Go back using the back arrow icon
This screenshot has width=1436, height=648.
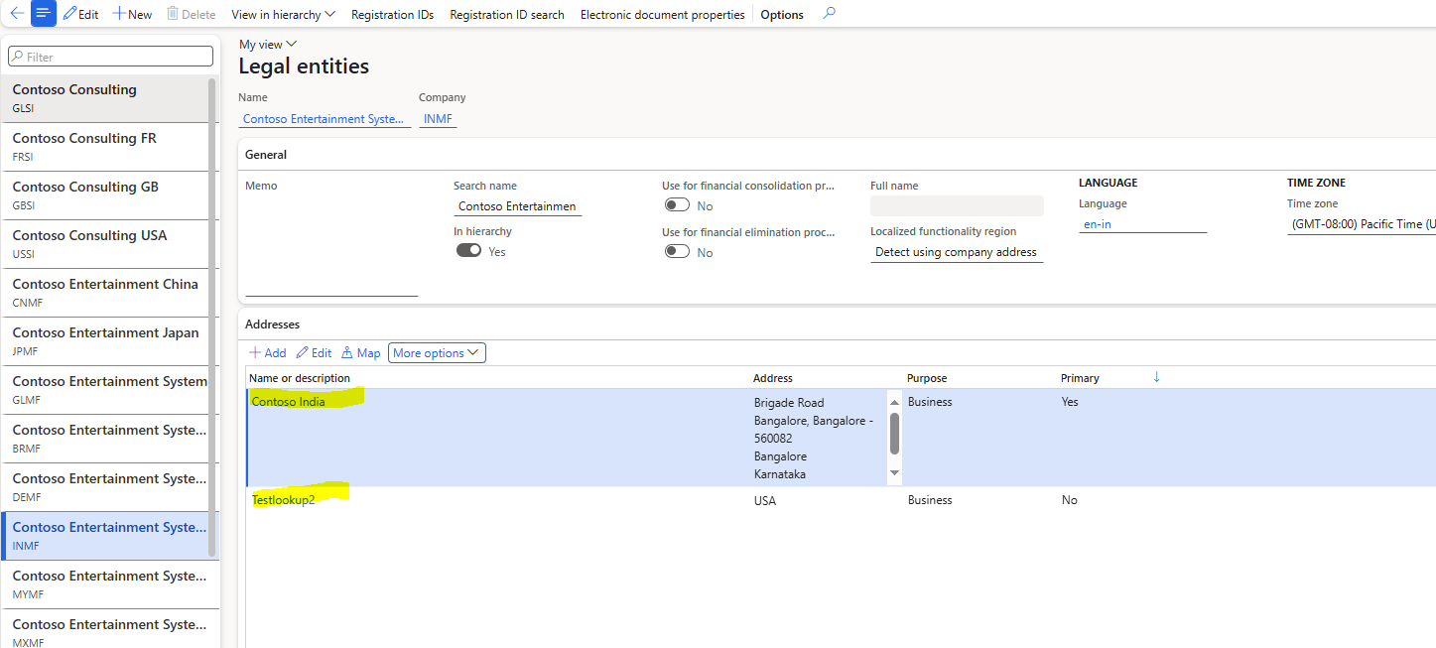(x=16, y=14)
